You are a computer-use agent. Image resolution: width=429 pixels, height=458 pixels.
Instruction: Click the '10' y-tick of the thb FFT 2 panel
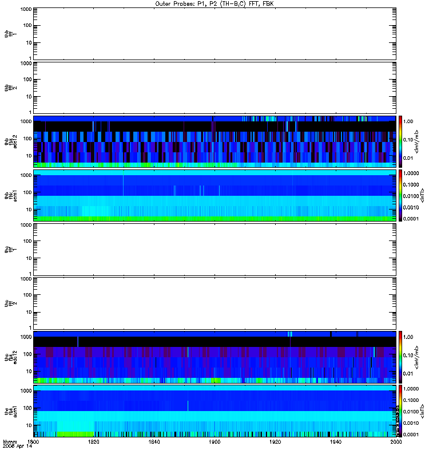29,97
